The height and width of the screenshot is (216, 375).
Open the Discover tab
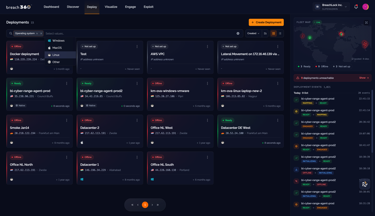tap(73, 7)
